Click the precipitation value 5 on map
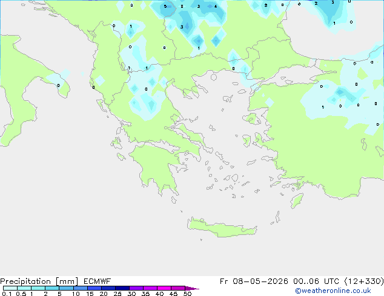 165,7
